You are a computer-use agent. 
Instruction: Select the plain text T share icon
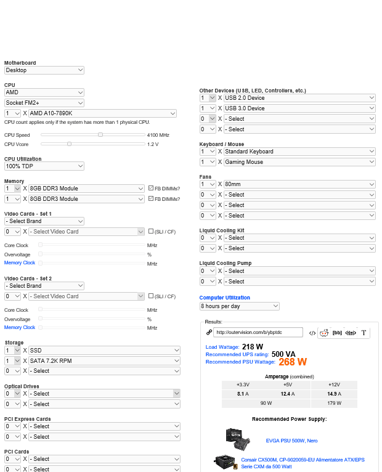click(364, 333)
